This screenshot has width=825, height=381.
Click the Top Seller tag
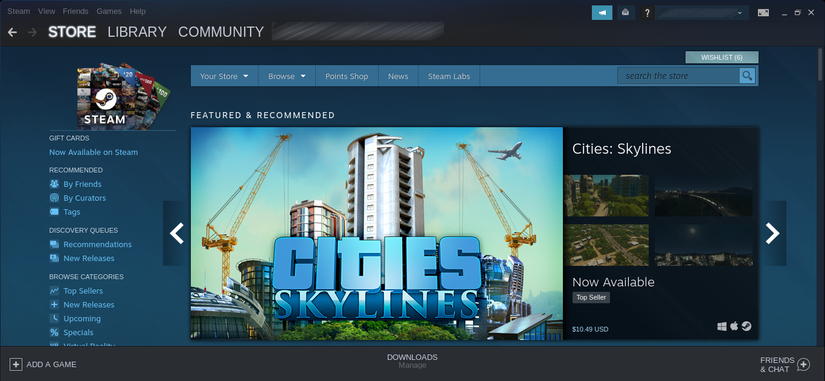tap(591, 297)
